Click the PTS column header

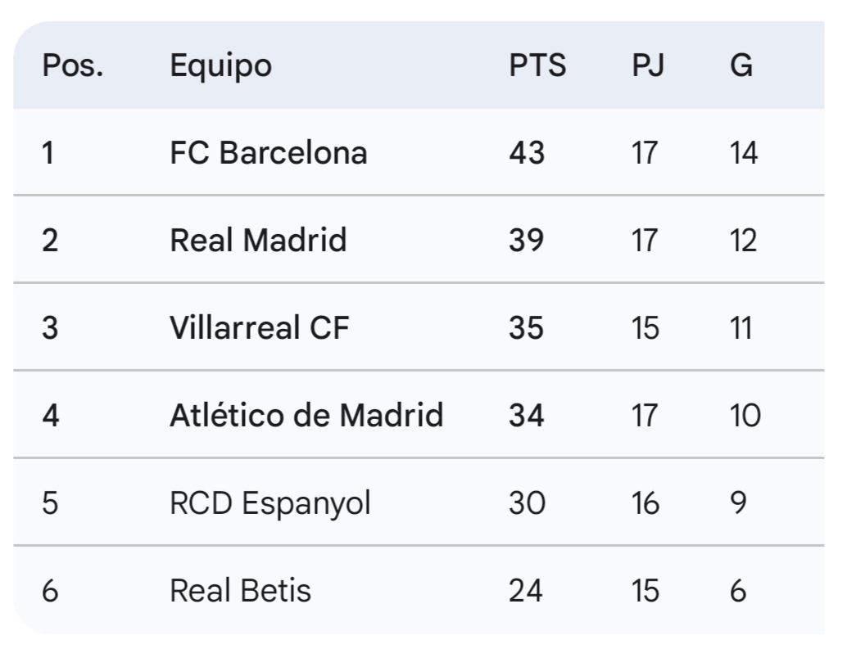pos(537,65)
